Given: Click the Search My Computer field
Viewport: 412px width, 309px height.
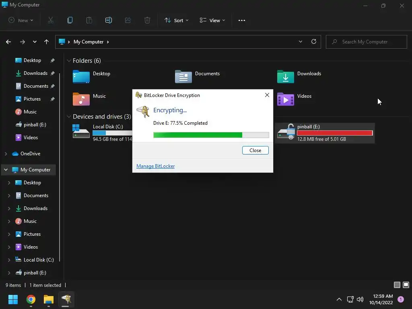Looking at the screenshot, I should point(366,42).
